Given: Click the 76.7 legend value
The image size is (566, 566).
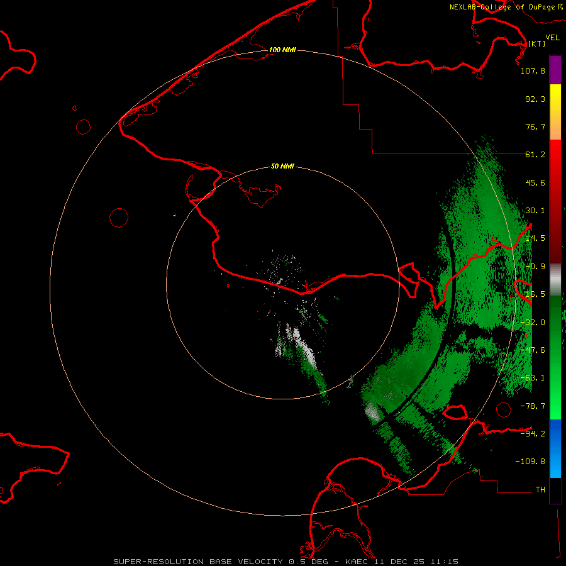Looking at the screenshot, I should pos(535,126).
